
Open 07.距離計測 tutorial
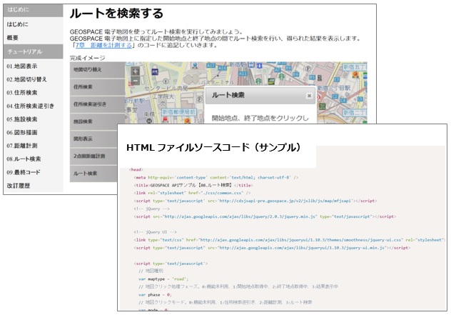(x=22, y=146)
